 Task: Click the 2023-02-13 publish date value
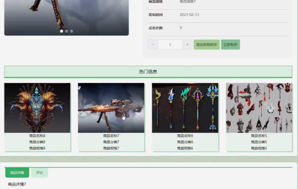(189, 15)
